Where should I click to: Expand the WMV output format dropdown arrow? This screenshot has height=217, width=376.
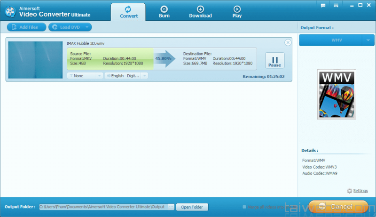pos(368,40)
